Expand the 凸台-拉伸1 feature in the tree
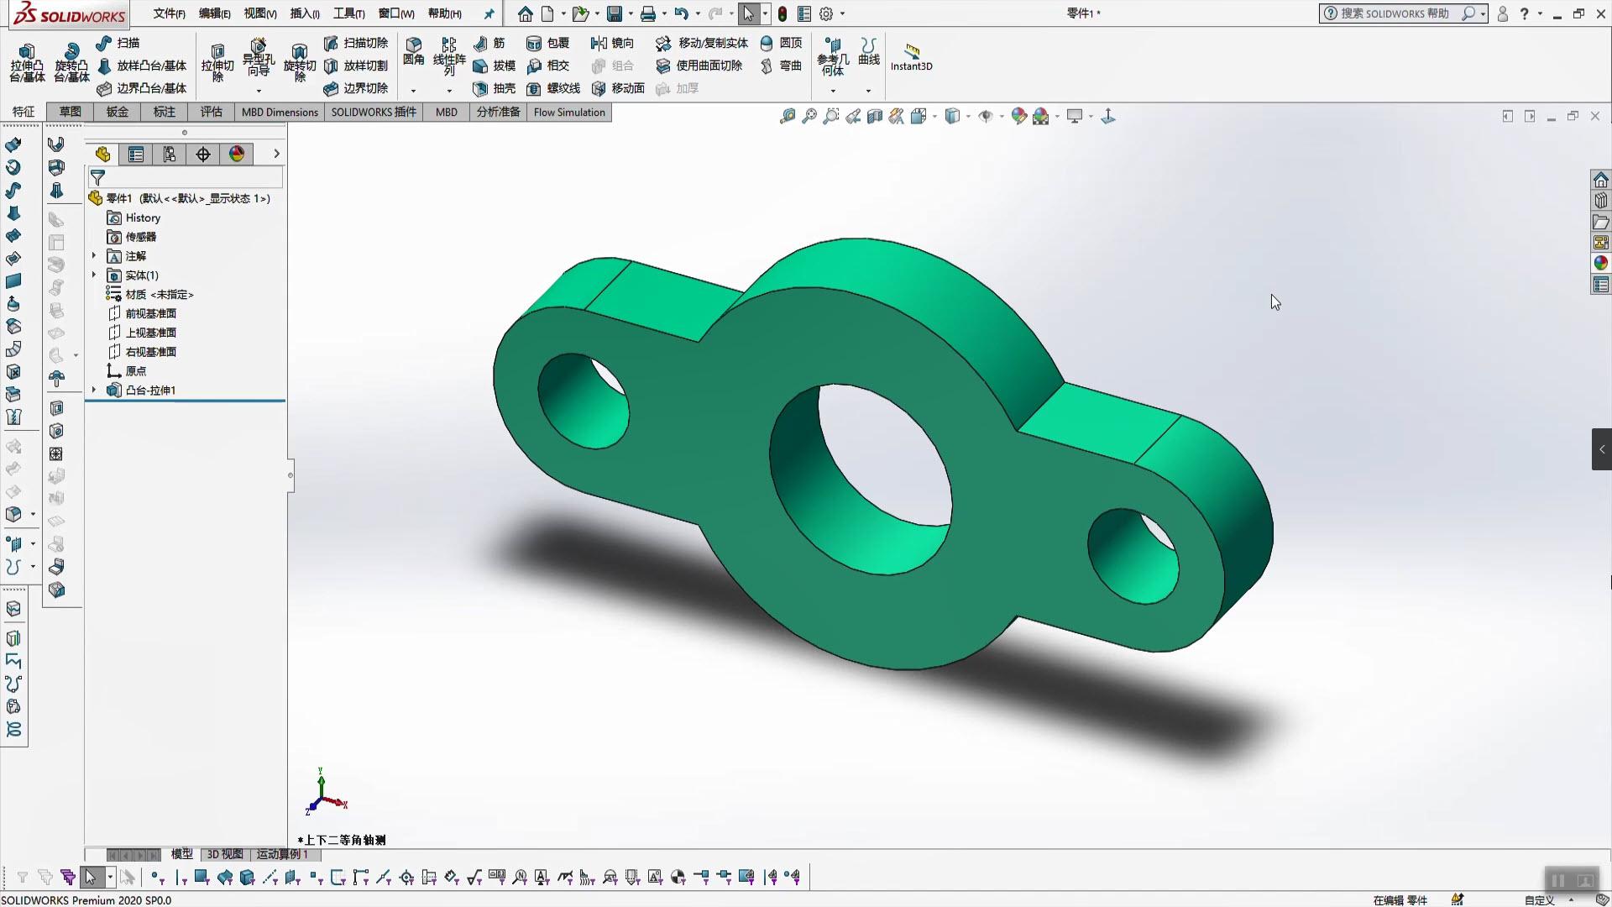Screen dimensions: 1612x907 pyautogui.click(x=93, y=390)
